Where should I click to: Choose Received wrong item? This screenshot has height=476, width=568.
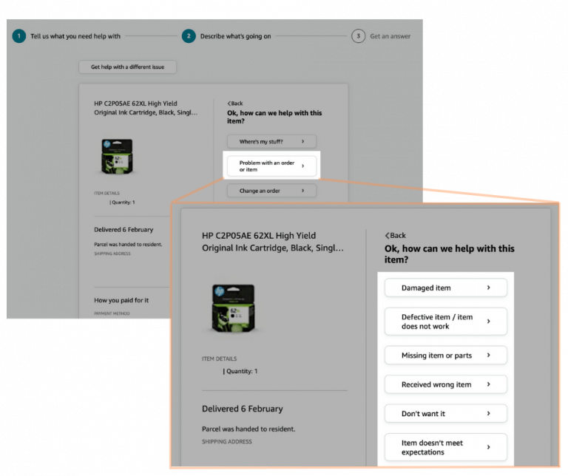pos(445,384)
